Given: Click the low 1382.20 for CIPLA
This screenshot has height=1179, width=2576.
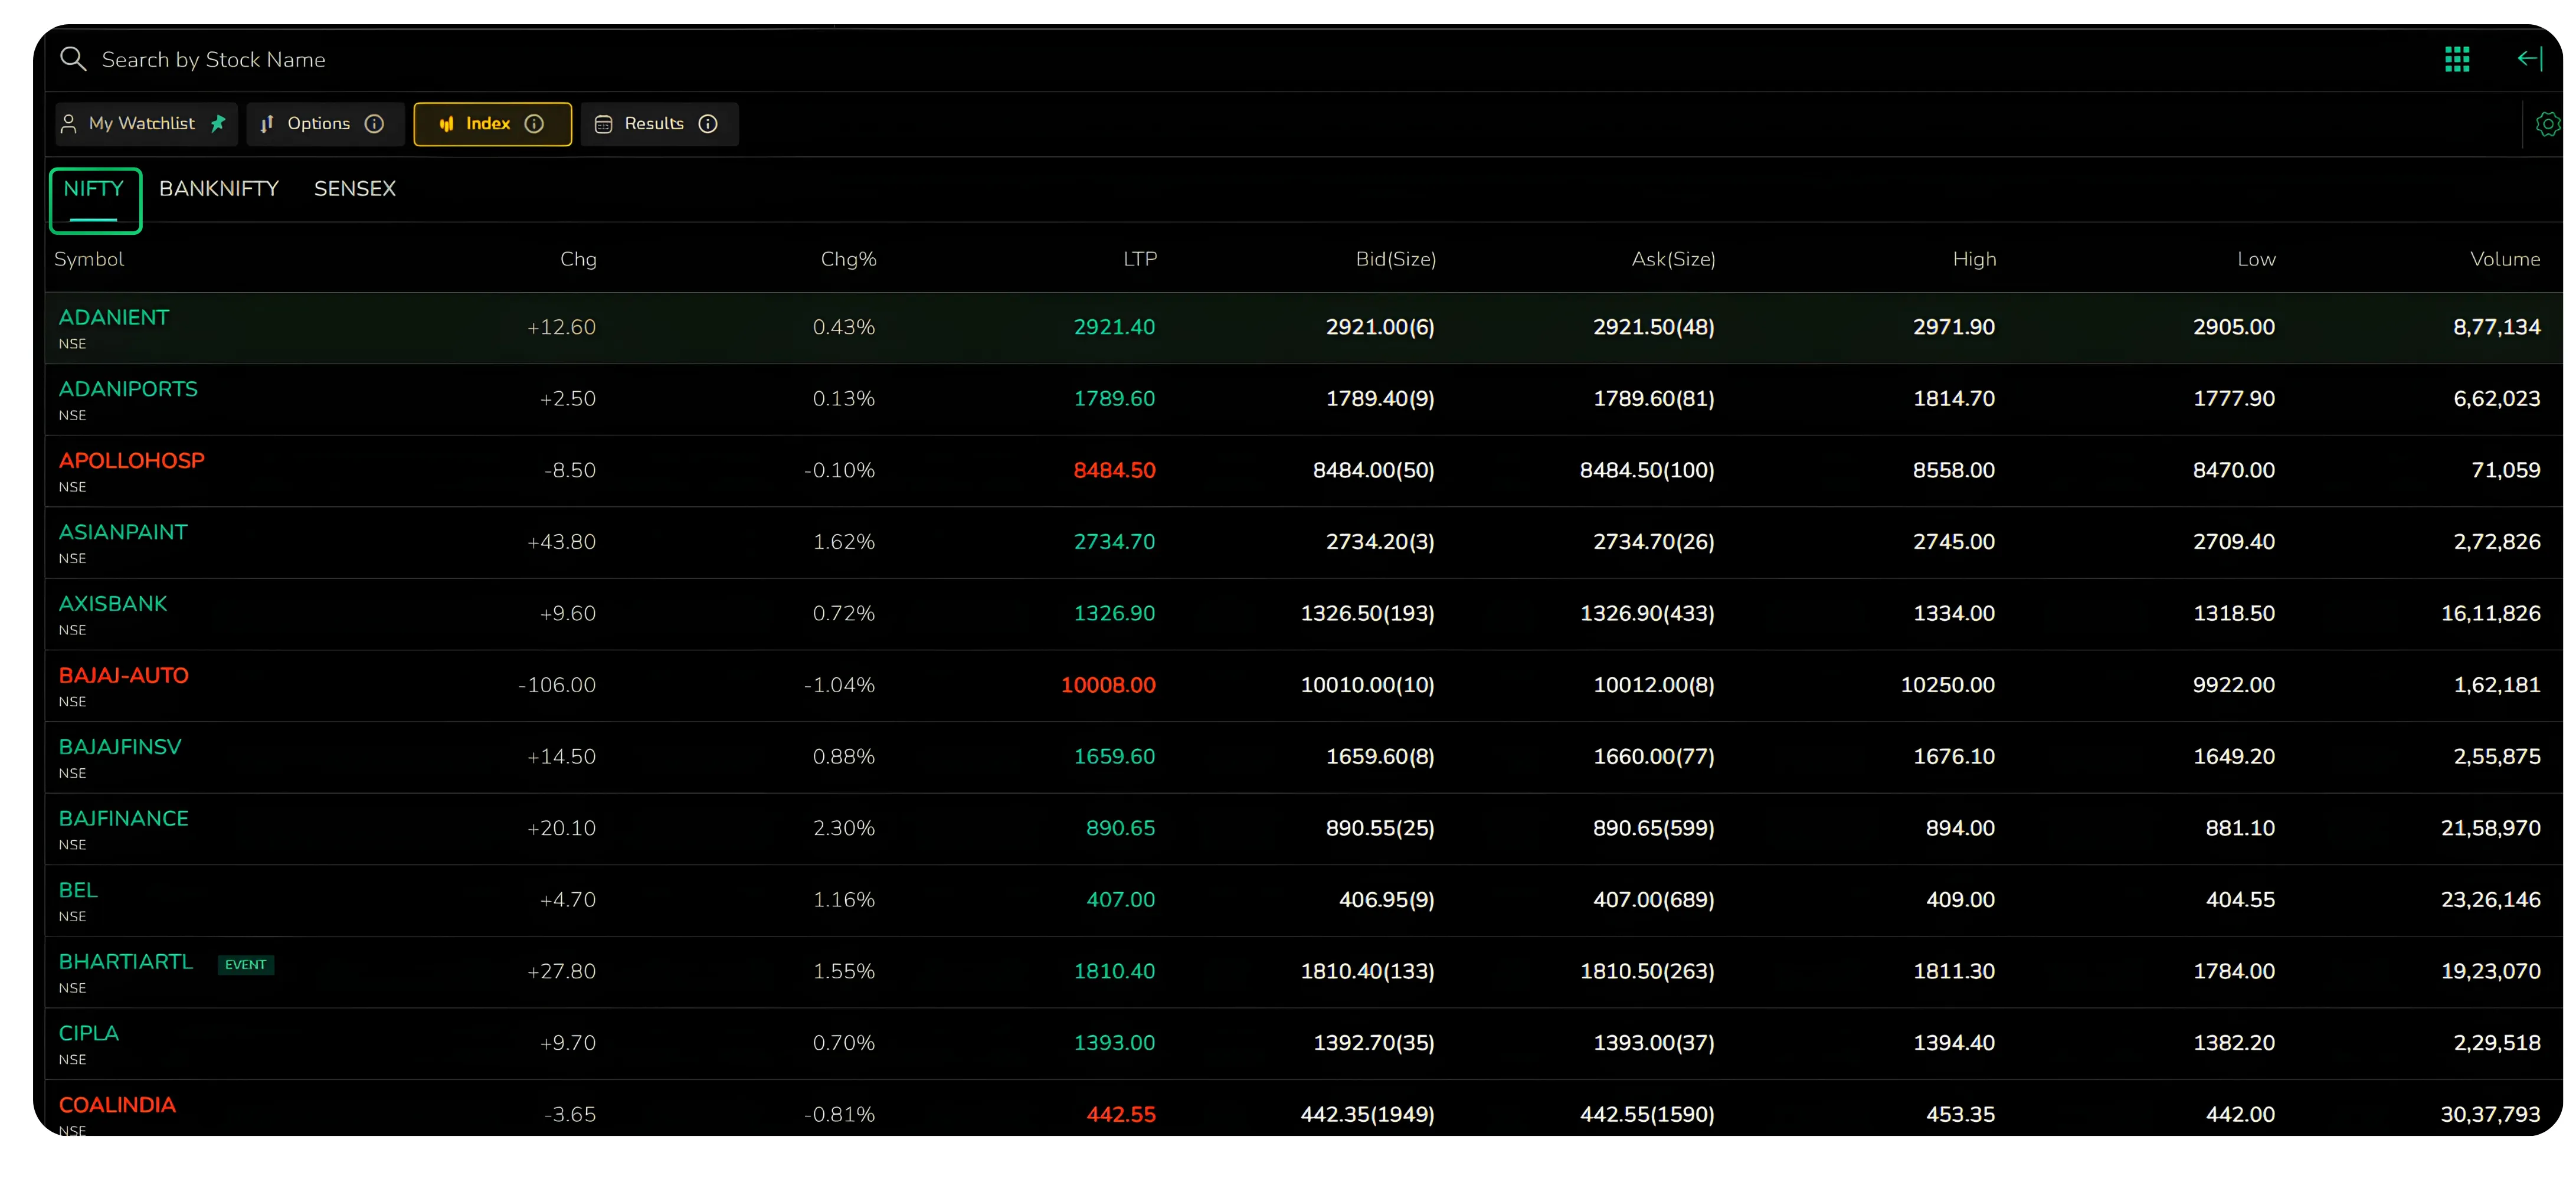Looking at the screenshot, I should pos(2233,1043).
